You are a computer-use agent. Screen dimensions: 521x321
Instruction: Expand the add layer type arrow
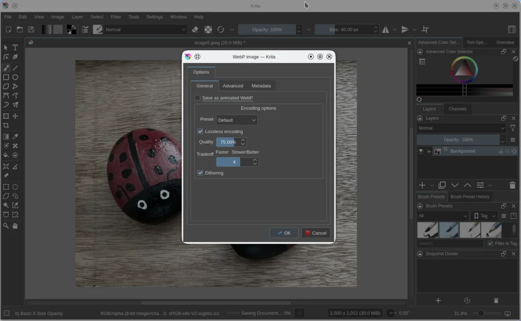click(x=431, y=185)
